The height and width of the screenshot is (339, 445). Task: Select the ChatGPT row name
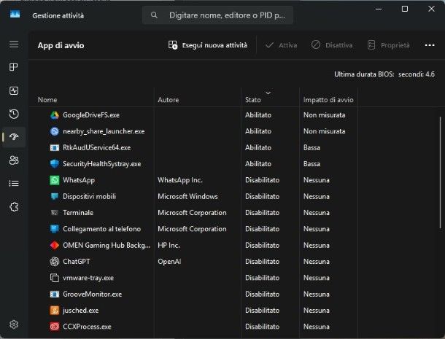(77, 262)
